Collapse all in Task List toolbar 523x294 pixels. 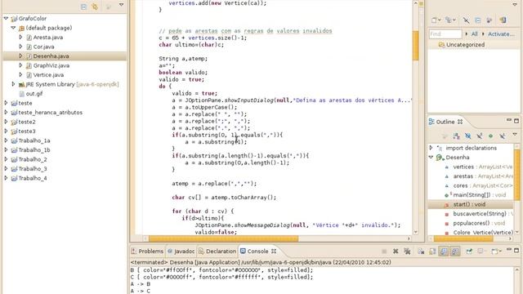tap(478, 20)
